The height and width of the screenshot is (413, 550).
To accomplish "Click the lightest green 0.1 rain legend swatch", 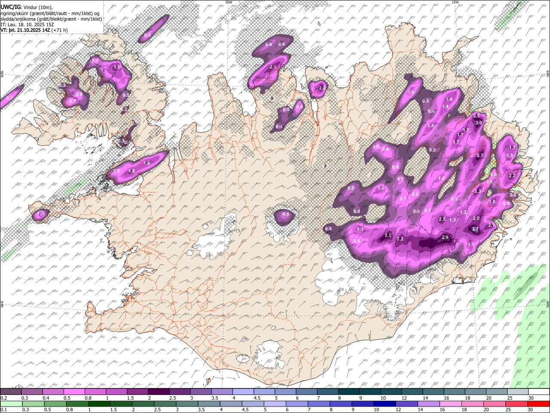I will point(11,404).
